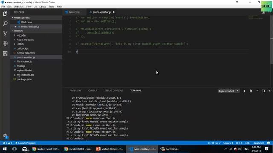Open the Selection menu

pos(19,7)
